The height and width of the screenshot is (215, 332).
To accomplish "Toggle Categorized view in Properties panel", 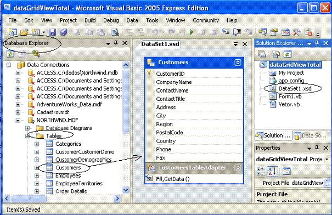I will 261,171.
